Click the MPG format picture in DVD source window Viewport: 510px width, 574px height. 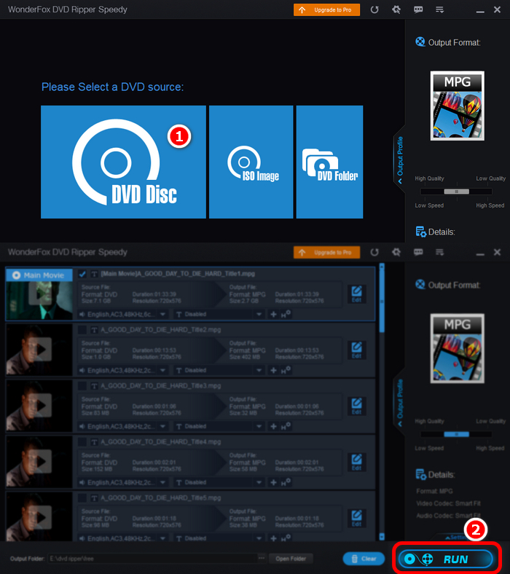tap(458, 106)
